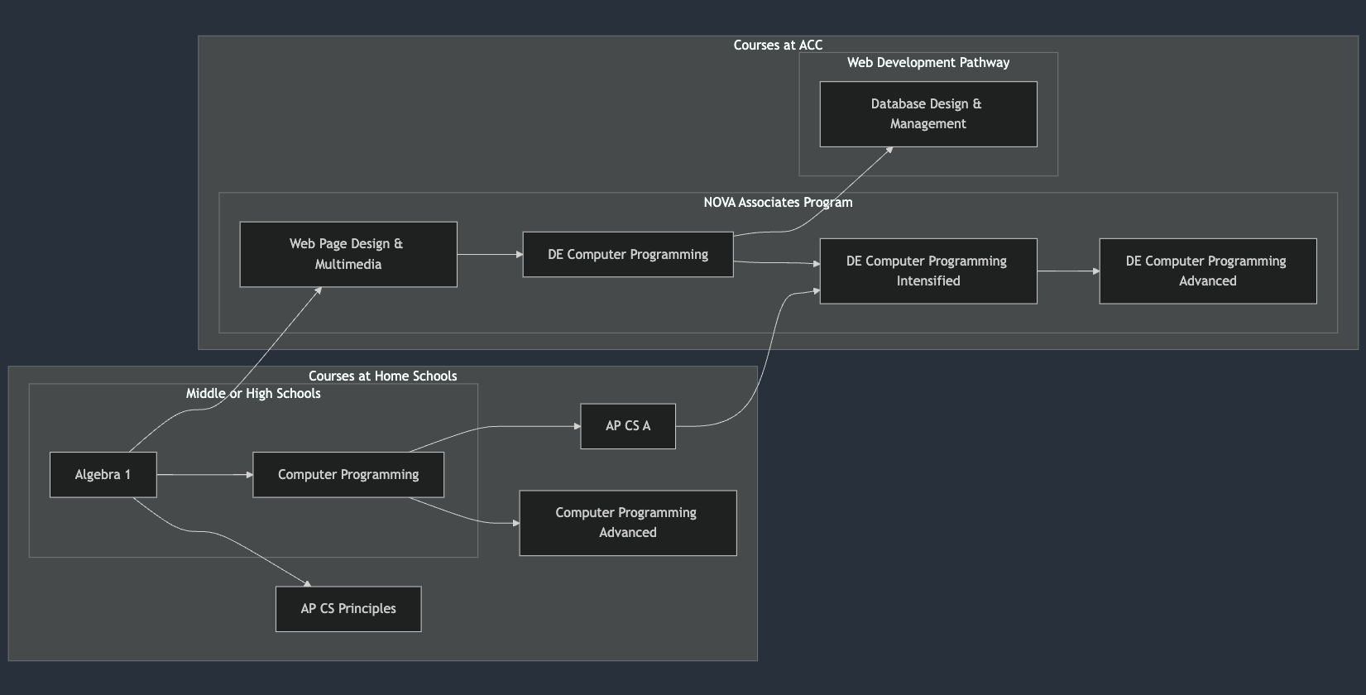1366x695 pixels.
Task: Click the arrow linking Intensified to DE Advanced
Action: coord(1067,271)
